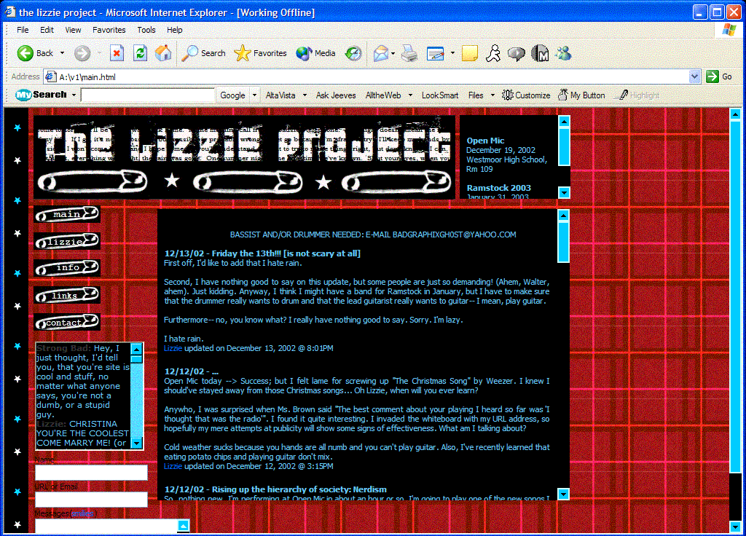Open the Edit menu
Image resolution: width=746 pixels, height=536 pixels.
47,29
